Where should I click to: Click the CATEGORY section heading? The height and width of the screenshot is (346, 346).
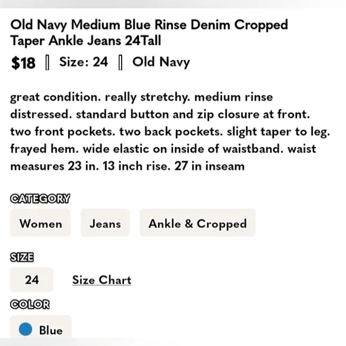[x=40, y=199]
